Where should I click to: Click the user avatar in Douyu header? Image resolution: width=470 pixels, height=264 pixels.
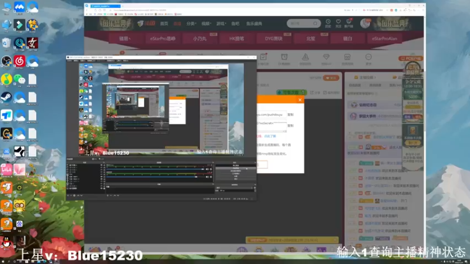point(365,23)
